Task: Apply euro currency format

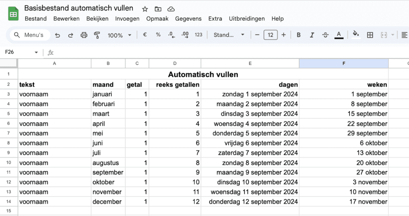Action: pos(145,35)
